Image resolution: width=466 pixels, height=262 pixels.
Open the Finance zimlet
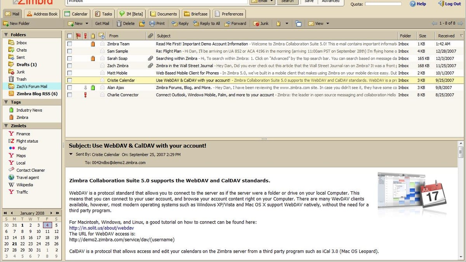(19, 134)
